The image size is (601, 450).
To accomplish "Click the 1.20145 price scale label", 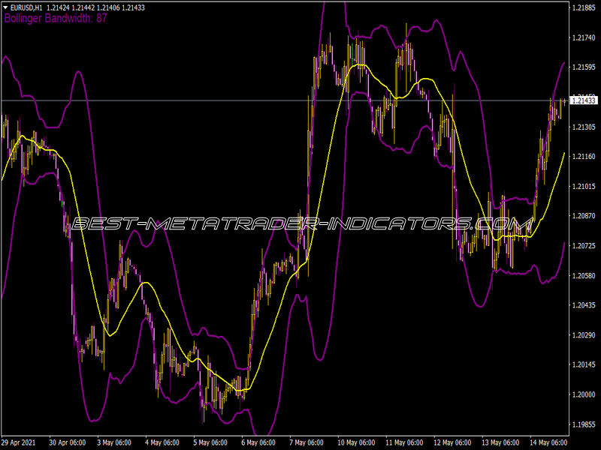I will (584, 364).
